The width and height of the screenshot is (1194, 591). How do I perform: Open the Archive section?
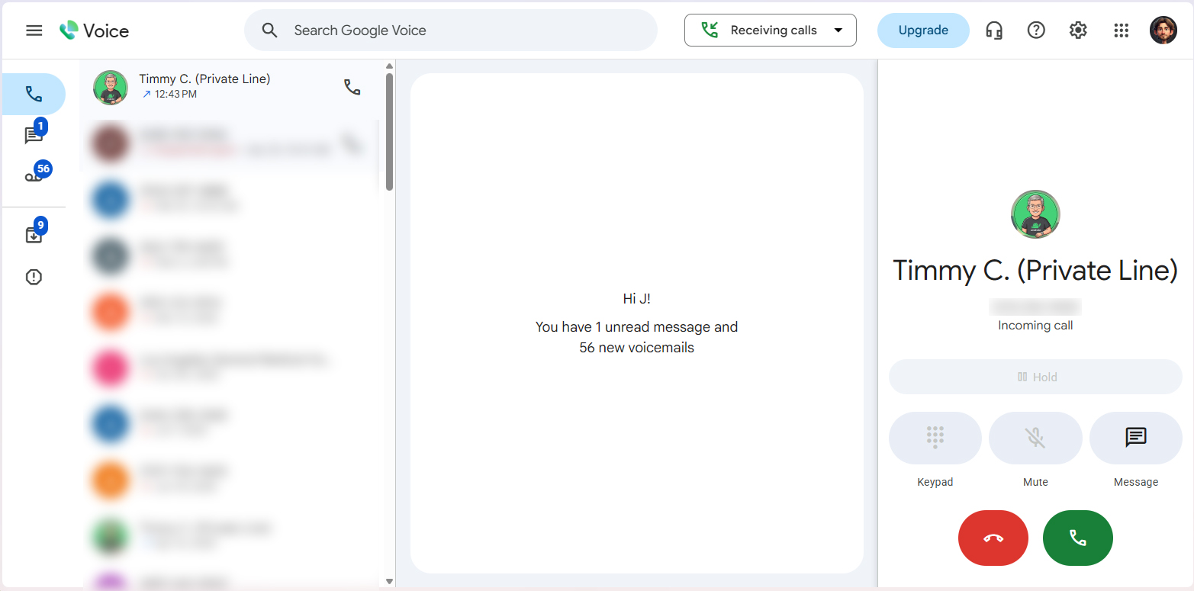tap(34, 235)
